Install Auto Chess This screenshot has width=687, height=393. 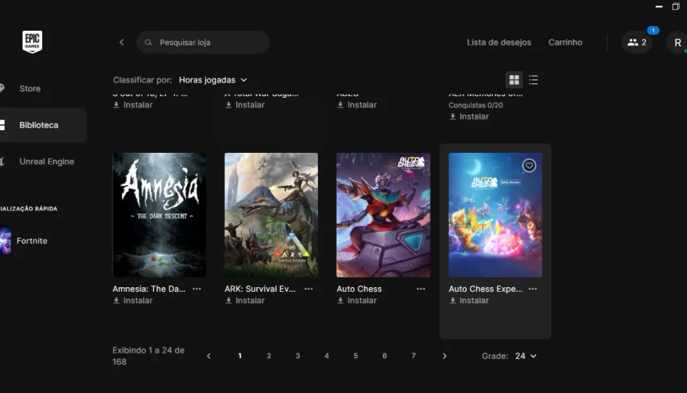357,301
